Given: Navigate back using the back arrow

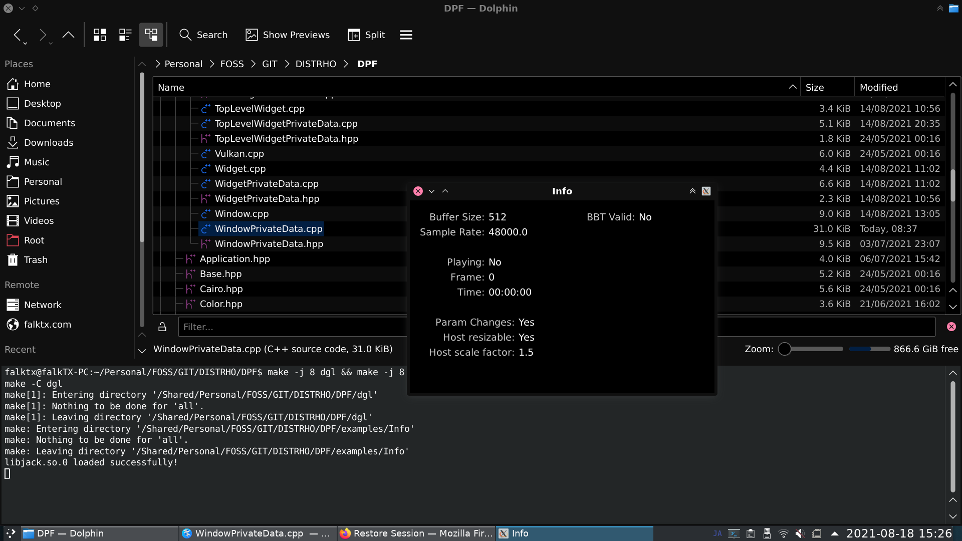Looking at the screenshot, I should [18, 35].
